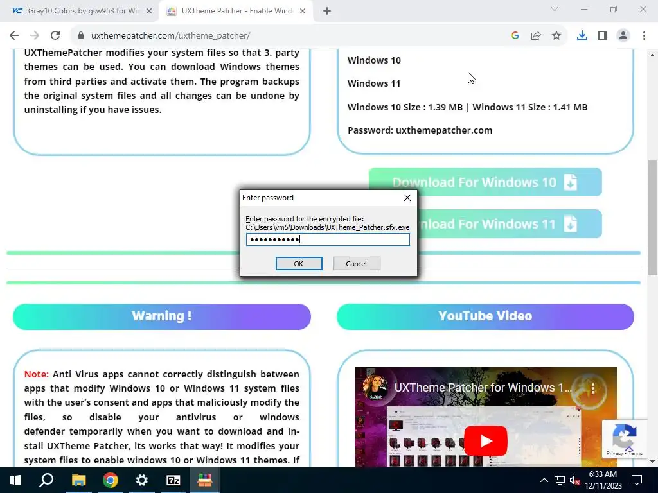Go back to the previous page
This screenshot has width=658, height=493.
pos(14,36)
